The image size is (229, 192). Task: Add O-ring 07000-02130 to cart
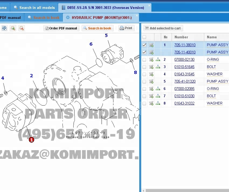[151, 60]
